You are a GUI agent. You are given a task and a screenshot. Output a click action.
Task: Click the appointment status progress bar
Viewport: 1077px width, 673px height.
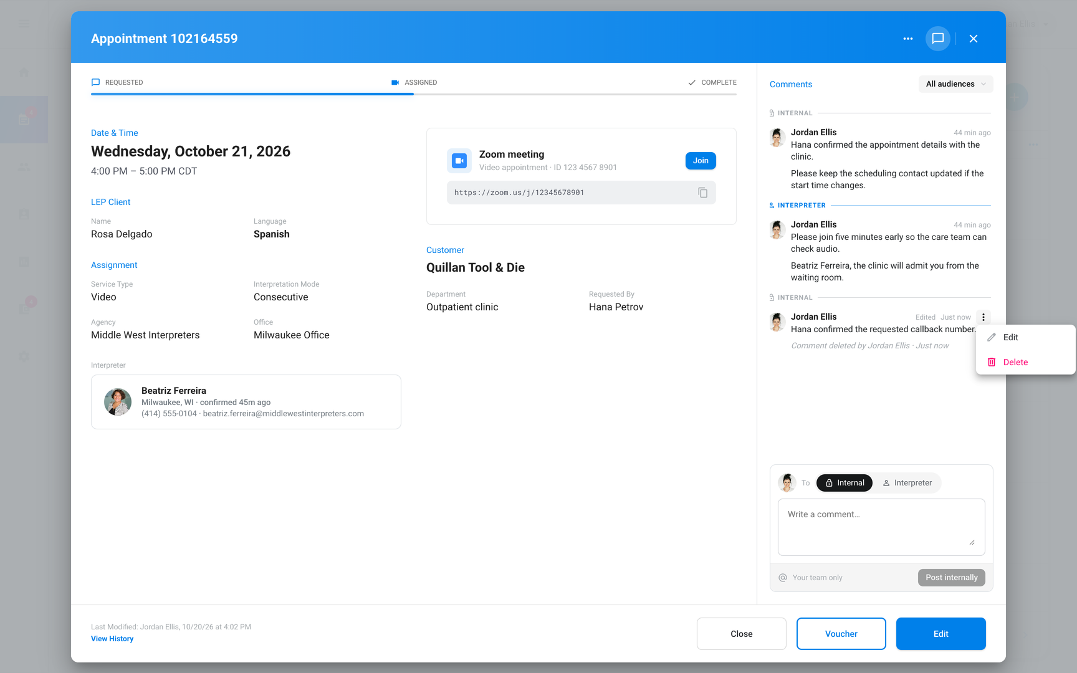[x=414, y=94]
